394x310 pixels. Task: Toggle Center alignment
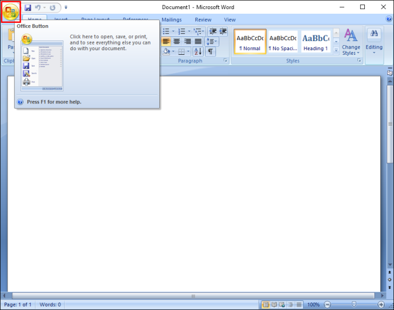pyautogui.click(x=176, y=42)
